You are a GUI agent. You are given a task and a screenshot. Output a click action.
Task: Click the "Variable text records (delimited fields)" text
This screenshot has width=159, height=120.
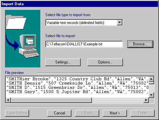click(x=75, y=23)
